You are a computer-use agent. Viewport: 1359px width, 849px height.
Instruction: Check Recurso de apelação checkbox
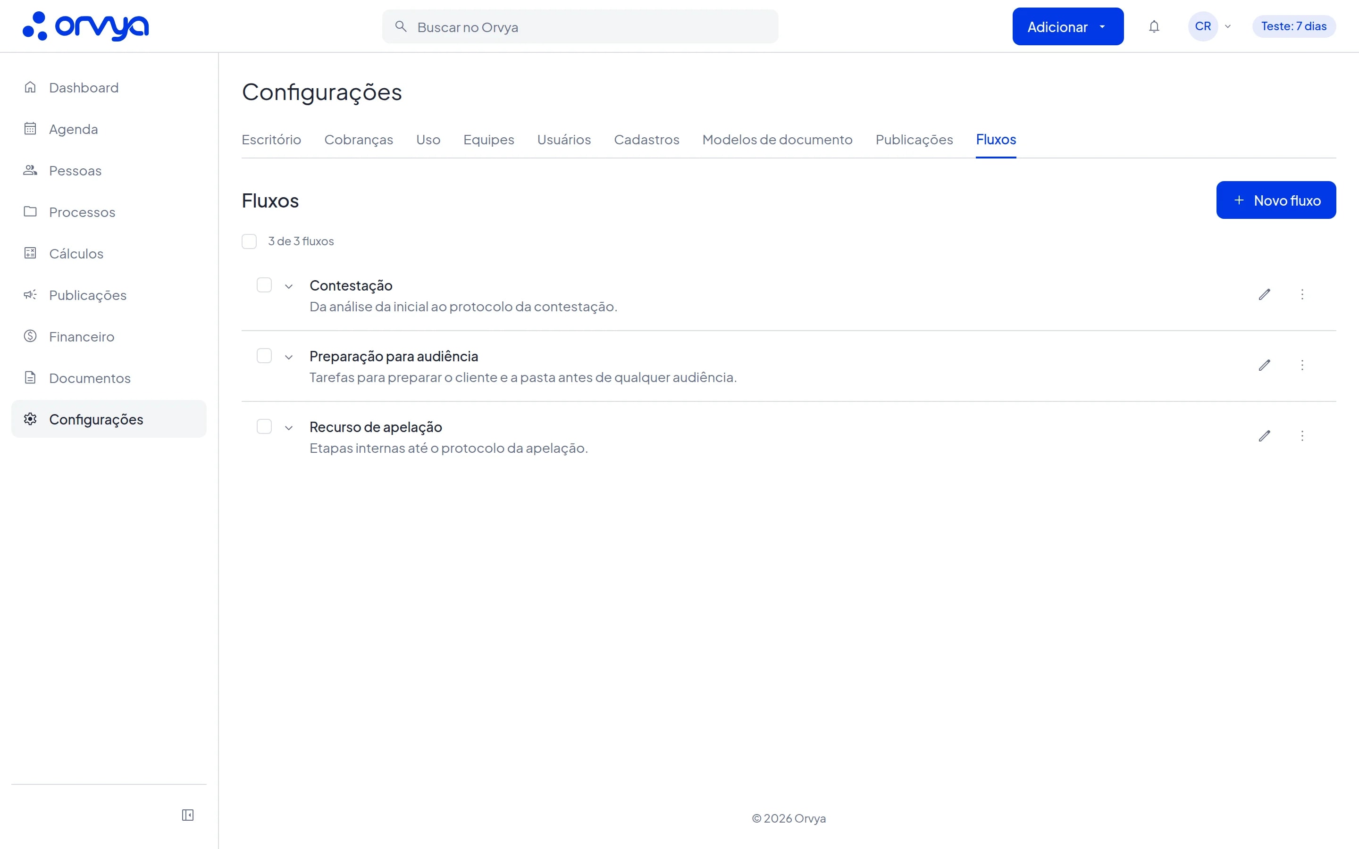pyautogui.click(x=264, y=427)
